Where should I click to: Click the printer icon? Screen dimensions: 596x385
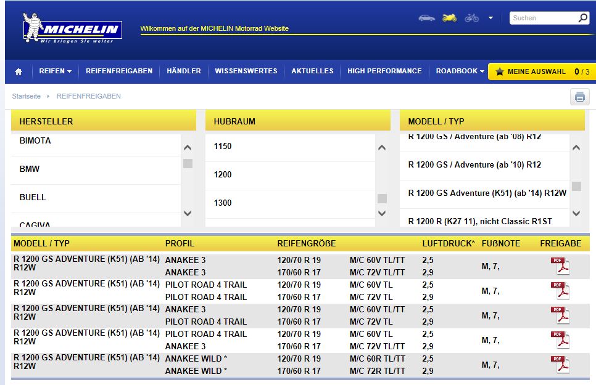coord(579,97)
